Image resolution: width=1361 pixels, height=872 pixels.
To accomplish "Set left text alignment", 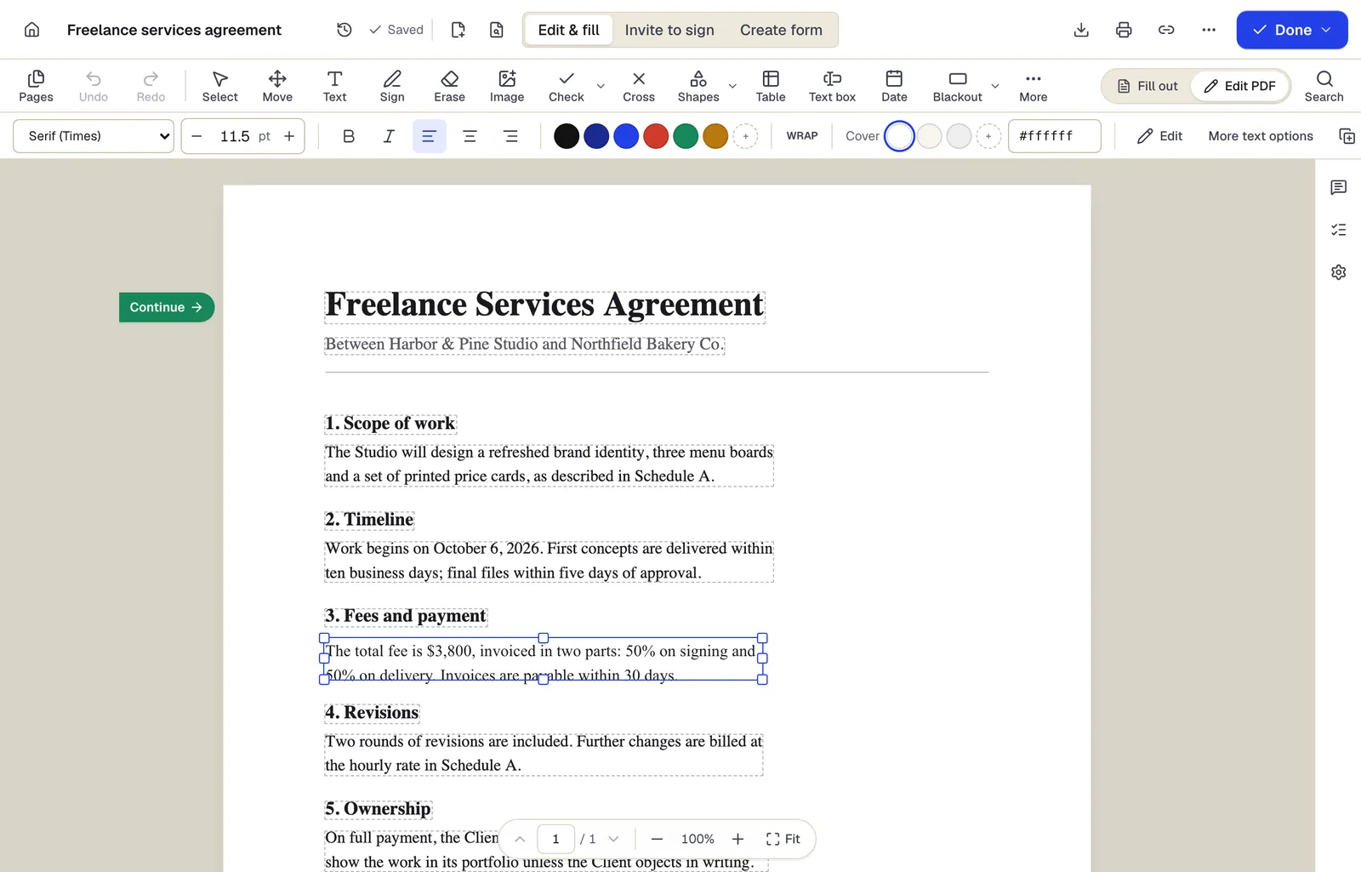I will point(430,136).
